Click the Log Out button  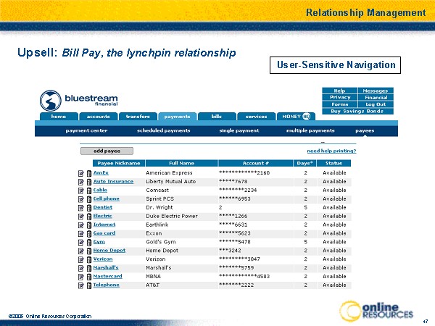point(376,104)
